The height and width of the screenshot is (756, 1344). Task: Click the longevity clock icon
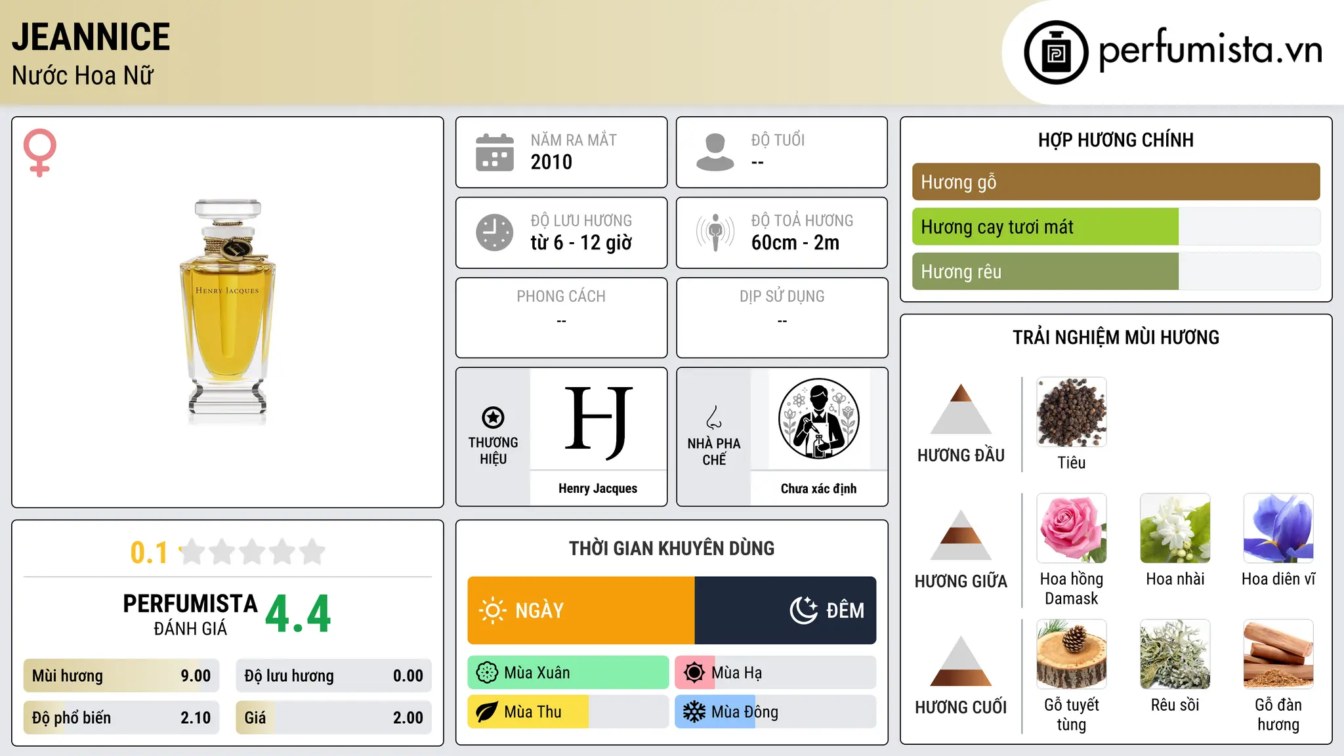coord(495,232)
